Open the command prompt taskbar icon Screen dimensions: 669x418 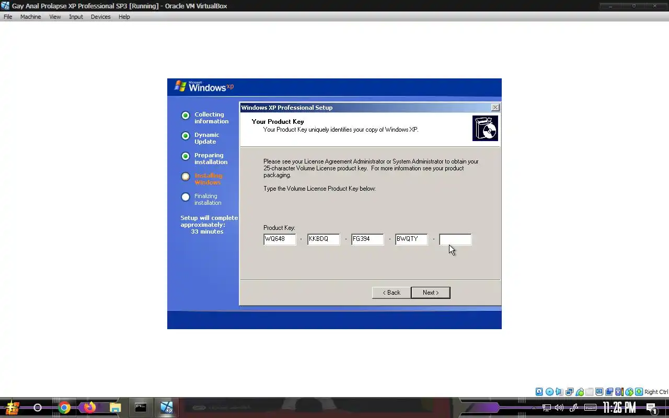[141, 408]
